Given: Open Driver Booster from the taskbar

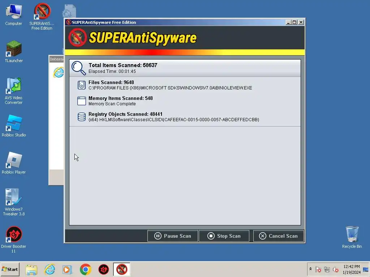Looking at the screenshot, I should (x=104, y=269).
